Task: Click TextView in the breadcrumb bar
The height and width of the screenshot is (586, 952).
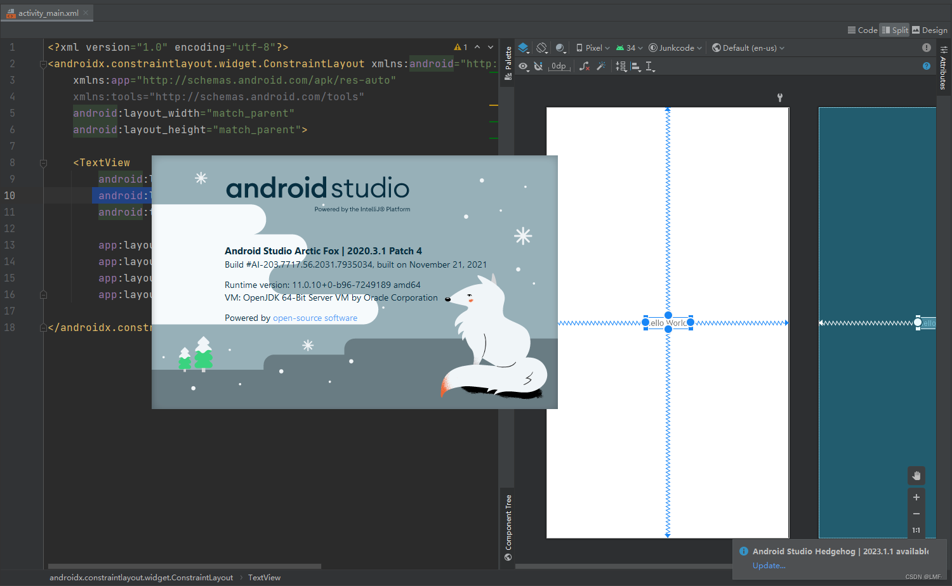Action: tap(264, 578)
